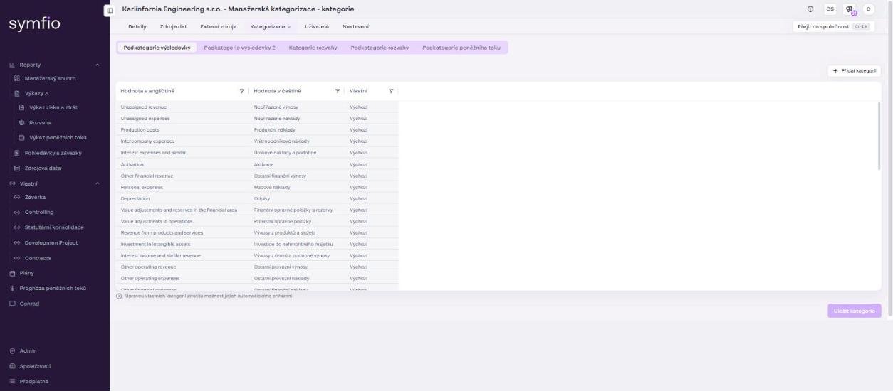Collapse the sidebar with the panel toggle icon
893x391 pixels.
[x=109, y=10]
